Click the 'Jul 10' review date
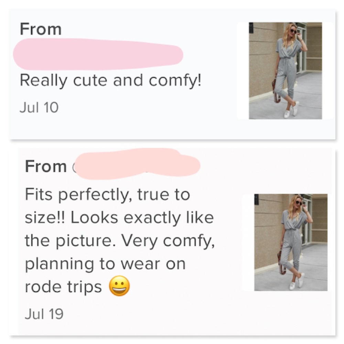344x344 pixels. click(39, 107)
